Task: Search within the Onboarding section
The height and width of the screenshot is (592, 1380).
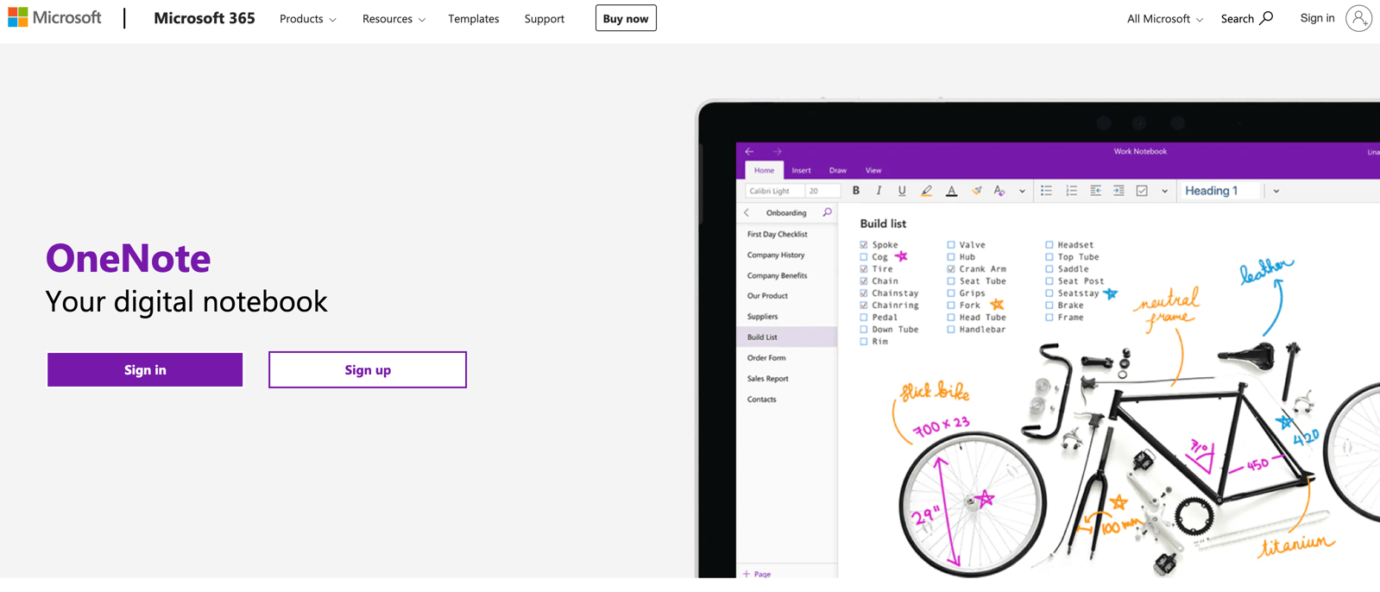Action: [827, 212]
